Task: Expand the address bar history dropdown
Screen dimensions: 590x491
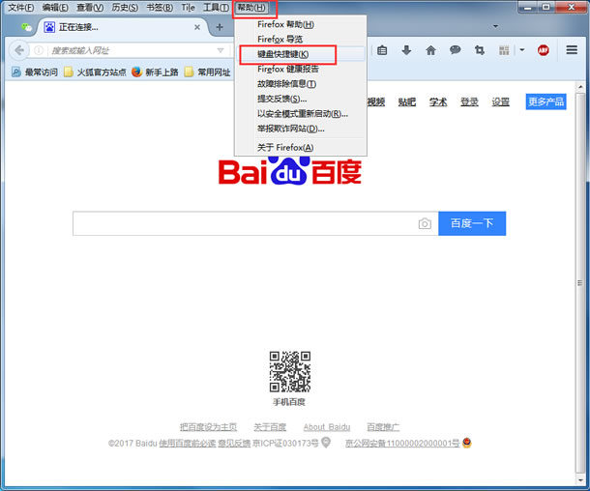Action: 221,50
